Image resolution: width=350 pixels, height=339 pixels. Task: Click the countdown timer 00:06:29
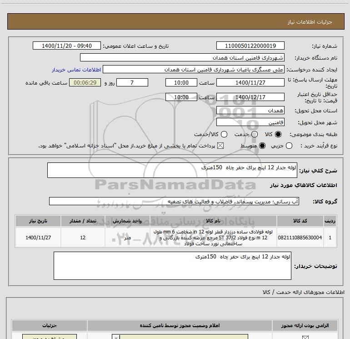pos(85,82)
